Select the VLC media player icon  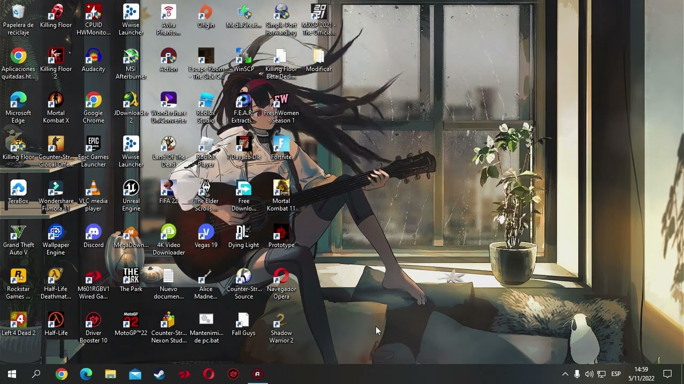[x=94, y=196]
